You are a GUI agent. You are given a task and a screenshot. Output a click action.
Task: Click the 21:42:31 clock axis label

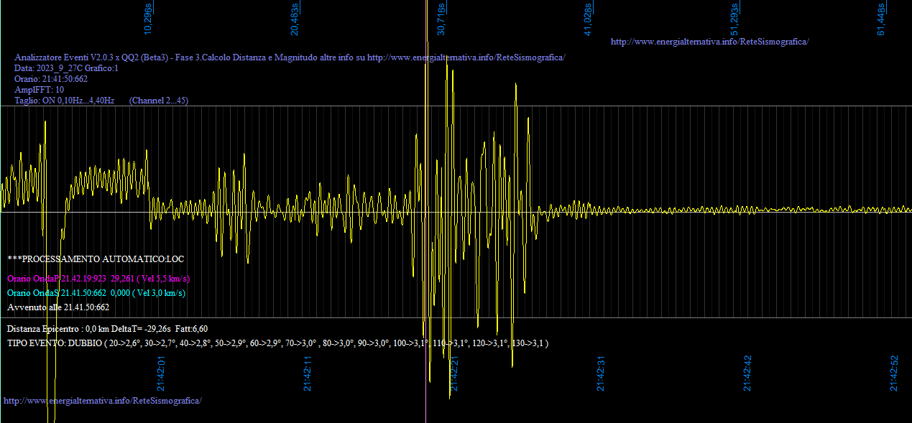click(x=601, y=373)
